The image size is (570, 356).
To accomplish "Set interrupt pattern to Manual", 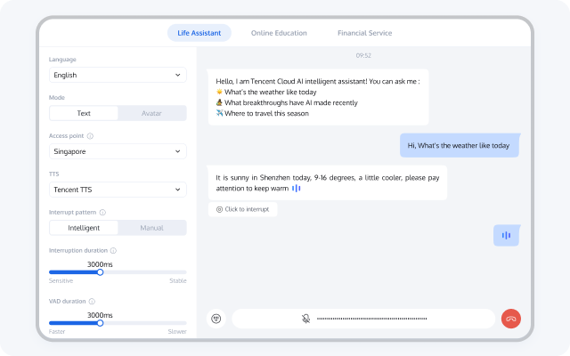I will (x=152, y=228).
